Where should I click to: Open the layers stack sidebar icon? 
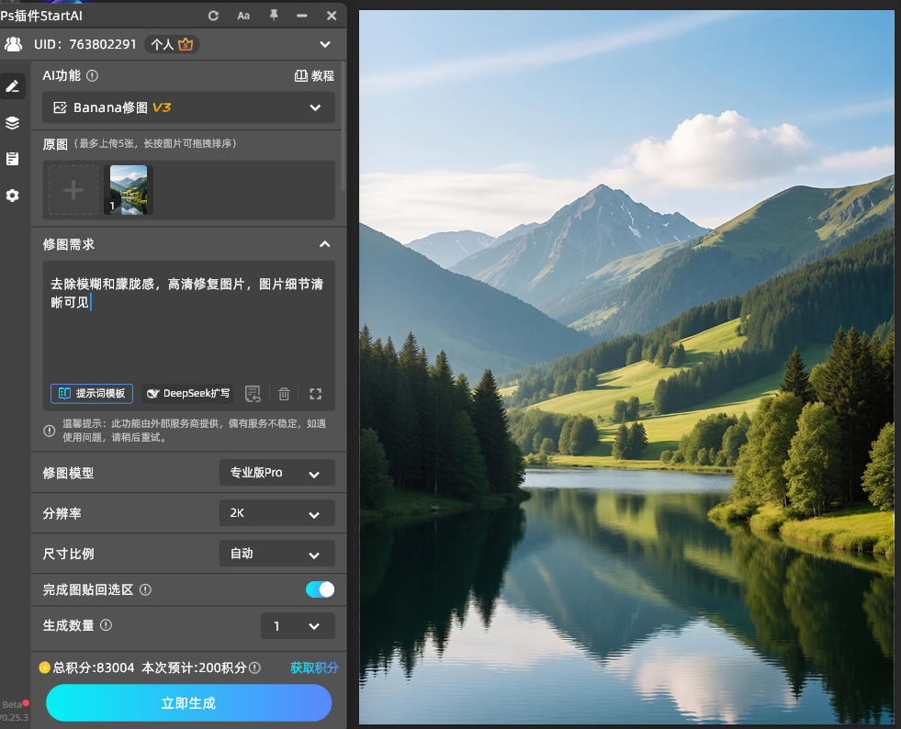click(13, 122)
